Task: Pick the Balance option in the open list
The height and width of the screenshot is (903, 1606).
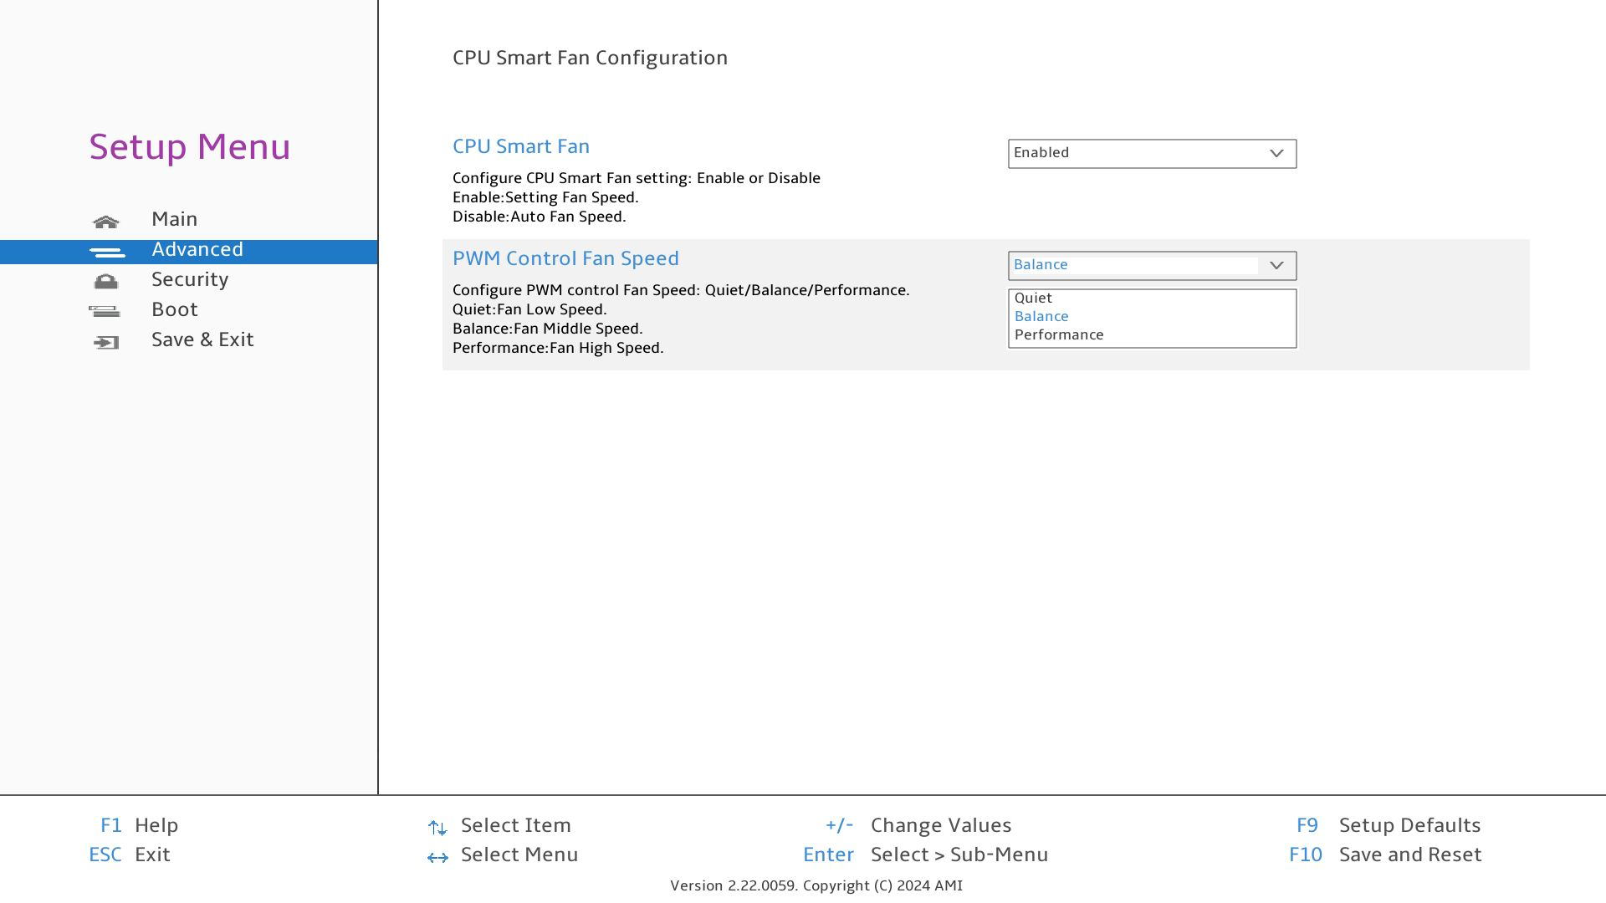Action: tap(1041, 316)
